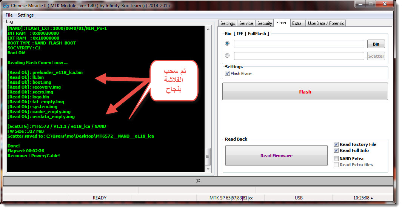
Task: Click the USB status bar entry
Action: pos(299,198)
